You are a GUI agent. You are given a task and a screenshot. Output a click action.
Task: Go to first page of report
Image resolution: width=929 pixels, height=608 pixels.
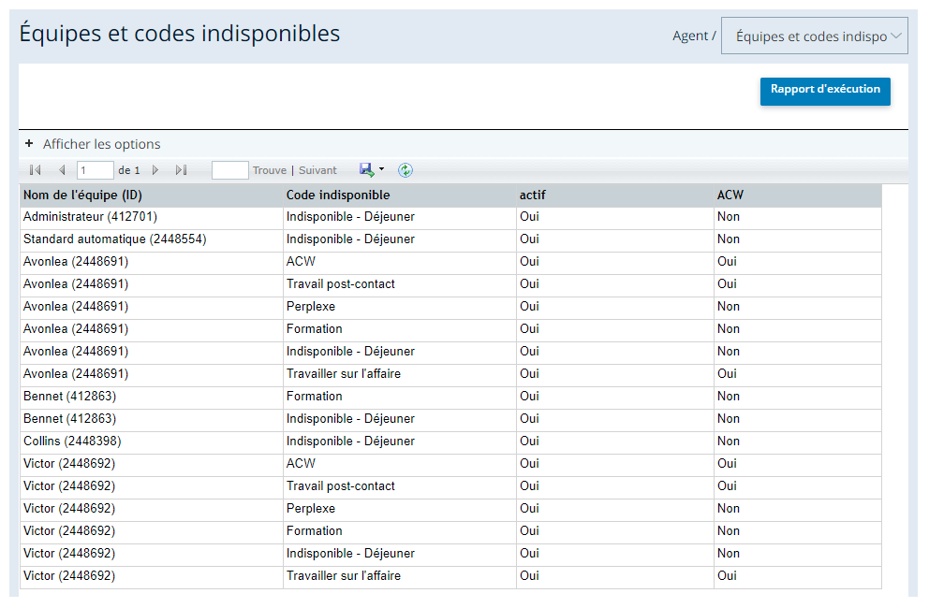tap(35, 170)
